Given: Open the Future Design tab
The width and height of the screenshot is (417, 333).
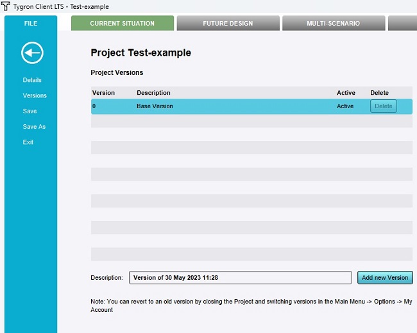Looking at the screenshot, I should (x=228, y=24).
